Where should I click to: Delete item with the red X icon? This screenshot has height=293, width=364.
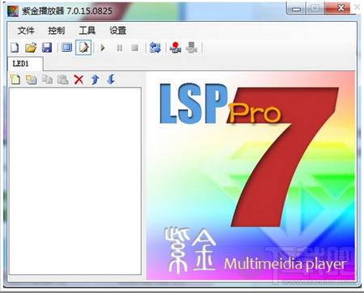(78, 79)
